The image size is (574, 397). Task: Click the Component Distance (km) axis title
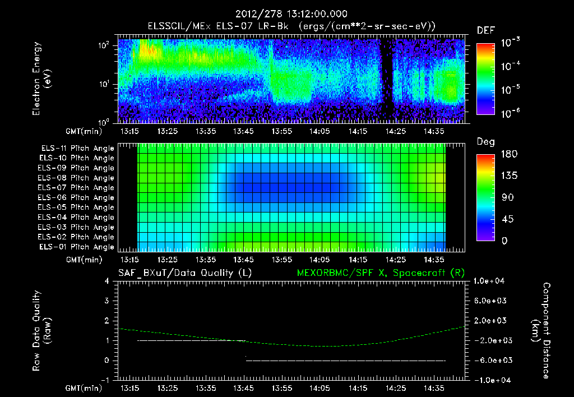pyautogui.click(x=541, y=330)
